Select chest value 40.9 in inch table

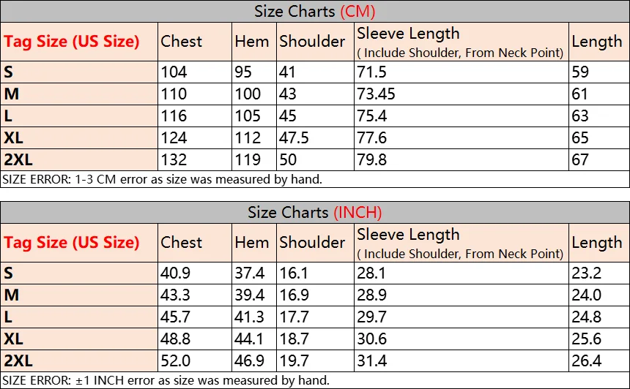176,273
